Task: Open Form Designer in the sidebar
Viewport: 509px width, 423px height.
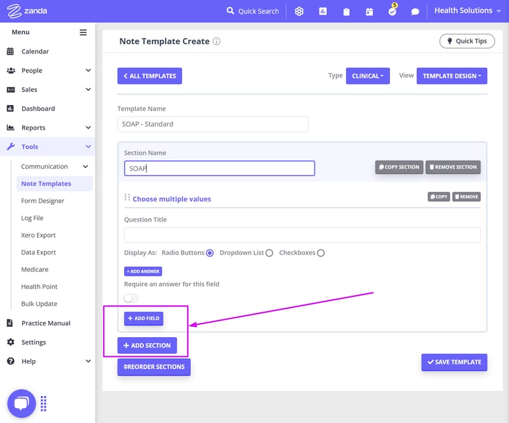Action: tap(43, 201)
